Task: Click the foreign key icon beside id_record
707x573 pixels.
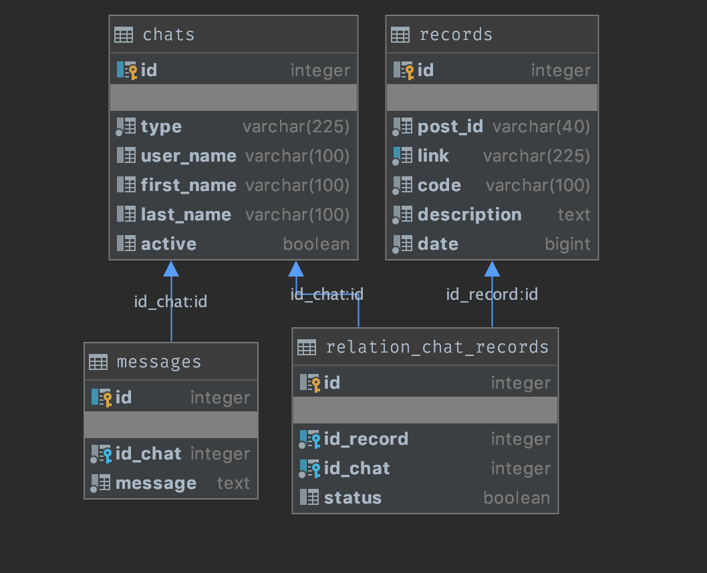Action: tap(310, 439)
